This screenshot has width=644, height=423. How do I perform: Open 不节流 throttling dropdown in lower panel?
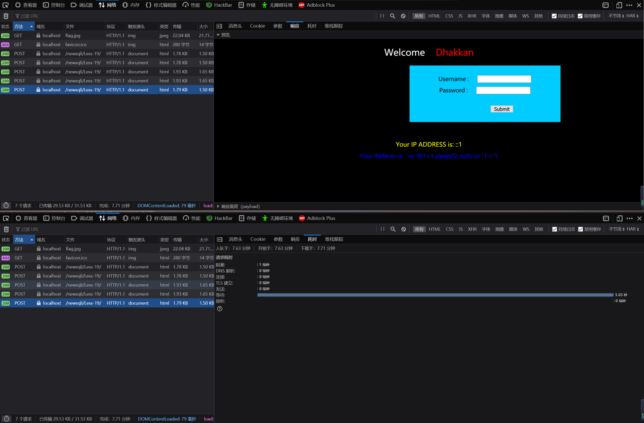click(617, 229)
